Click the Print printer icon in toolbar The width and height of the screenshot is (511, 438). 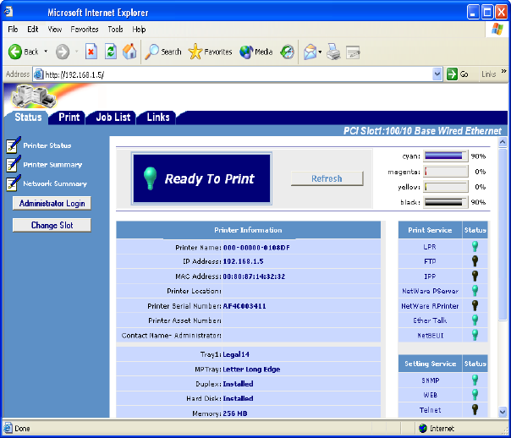point(333,52)
